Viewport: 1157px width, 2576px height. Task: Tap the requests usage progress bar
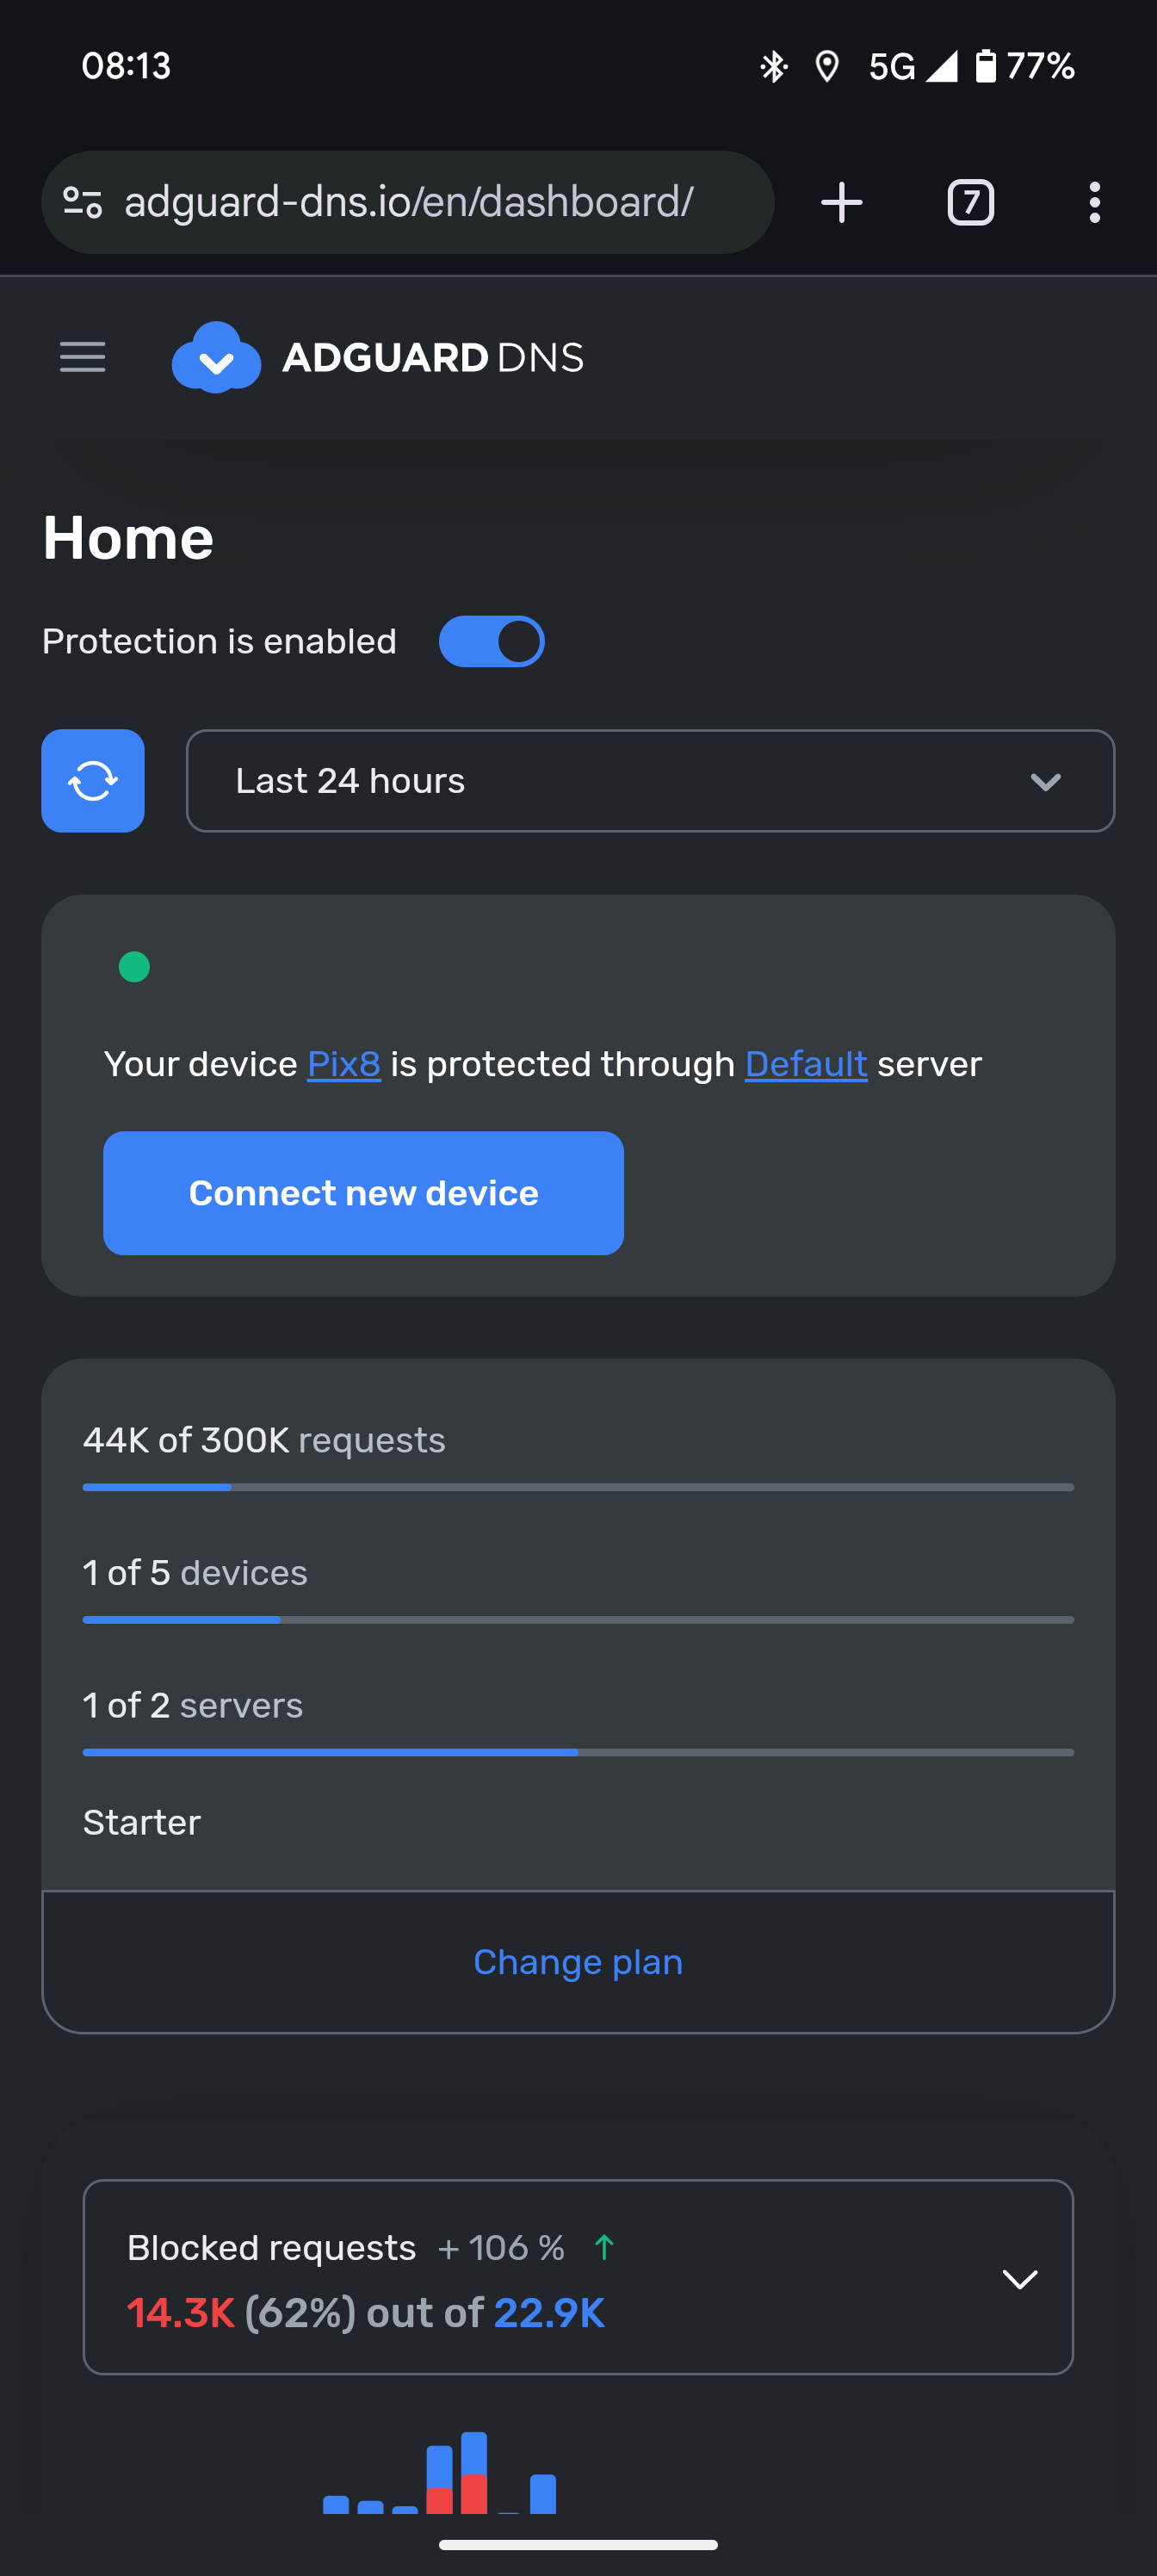(x=578, y=1487)
